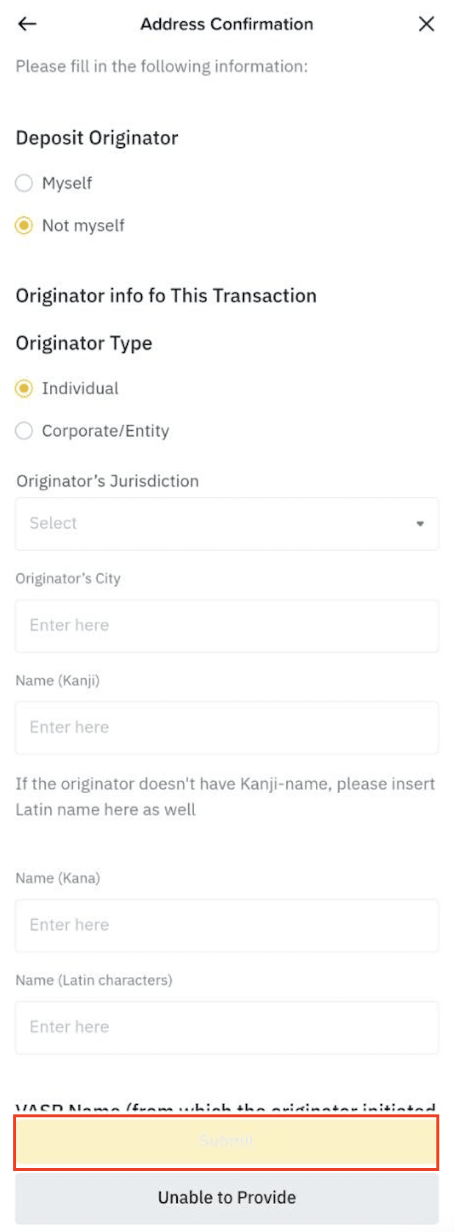Click the Name (Kana) input field
454x1232 pixels.
(226, 925)
